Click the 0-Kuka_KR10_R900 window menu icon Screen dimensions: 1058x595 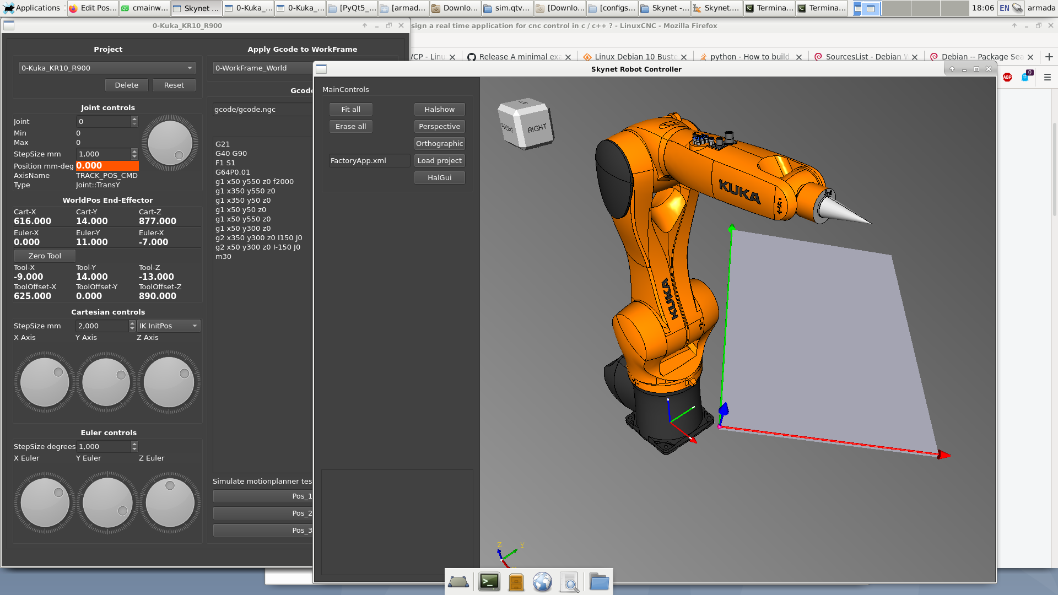[9, 25]
